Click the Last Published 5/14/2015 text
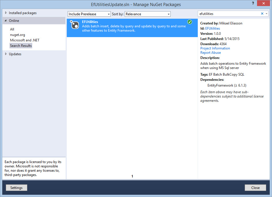Image resolution: width=272 pixels, height=197 pixels. (220, 39)
